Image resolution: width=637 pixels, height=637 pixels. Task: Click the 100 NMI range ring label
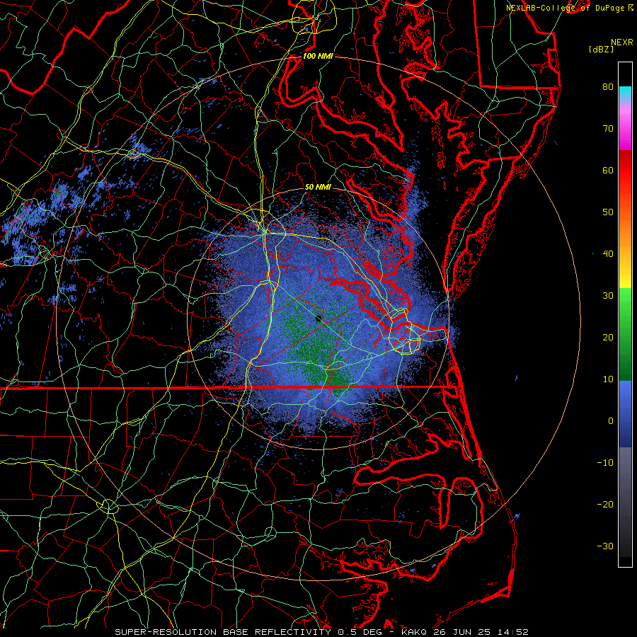pos(318,56)
